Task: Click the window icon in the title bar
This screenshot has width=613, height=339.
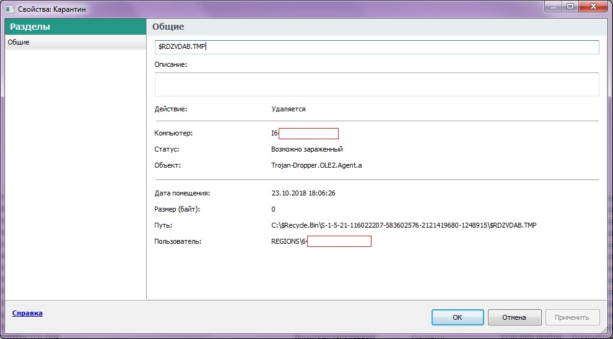Action: [x=10, y=8]
